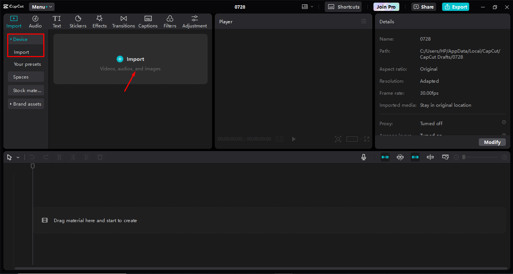Switch to the Audio tab
The width and height of the screenshot is (513, 274).
tap(35, 22)
